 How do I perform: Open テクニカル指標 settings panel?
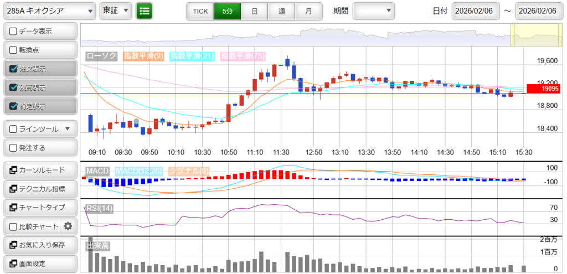[x=40, y=189]
